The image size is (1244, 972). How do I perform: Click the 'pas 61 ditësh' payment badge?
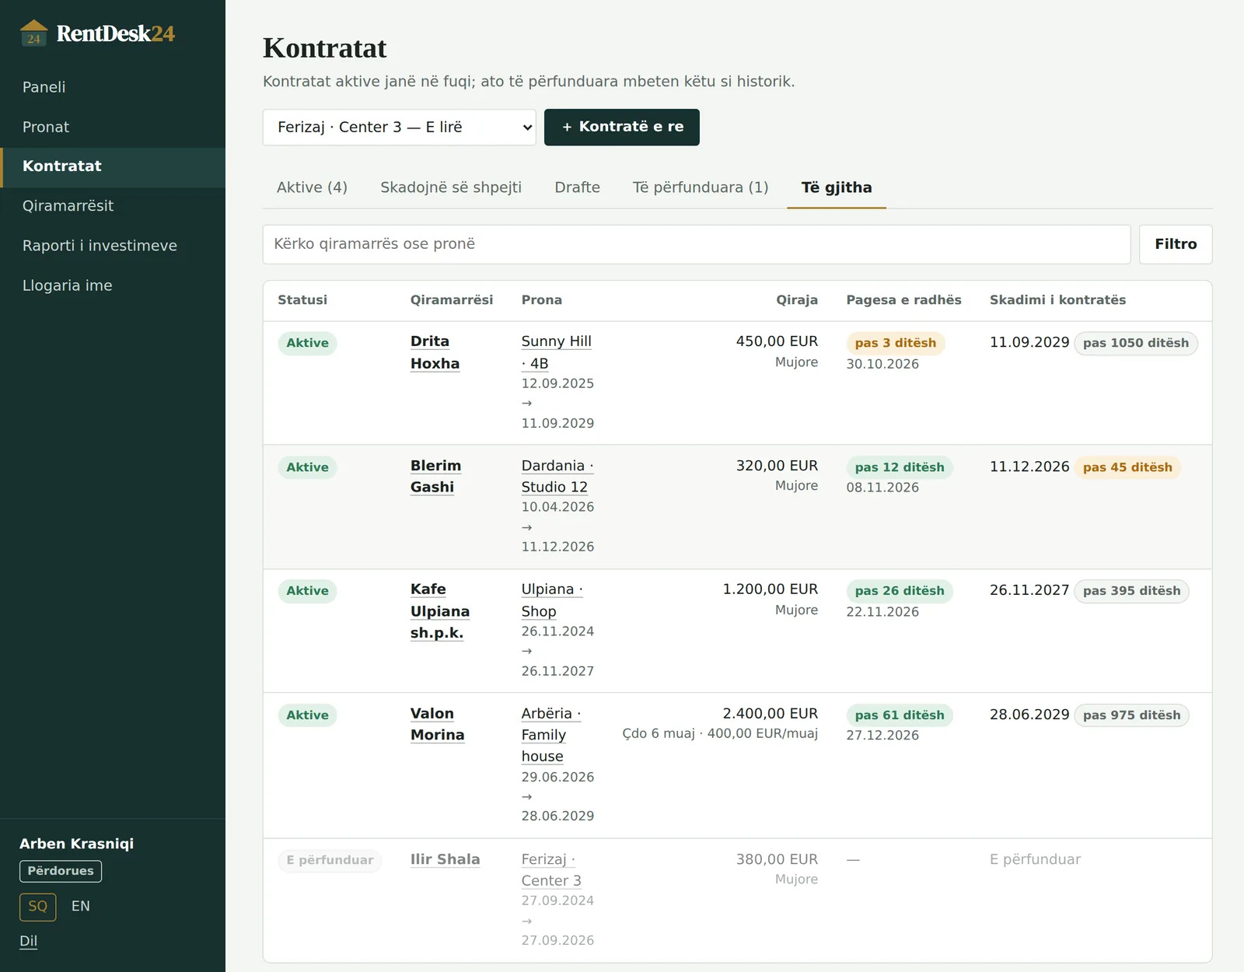(900, 715)
